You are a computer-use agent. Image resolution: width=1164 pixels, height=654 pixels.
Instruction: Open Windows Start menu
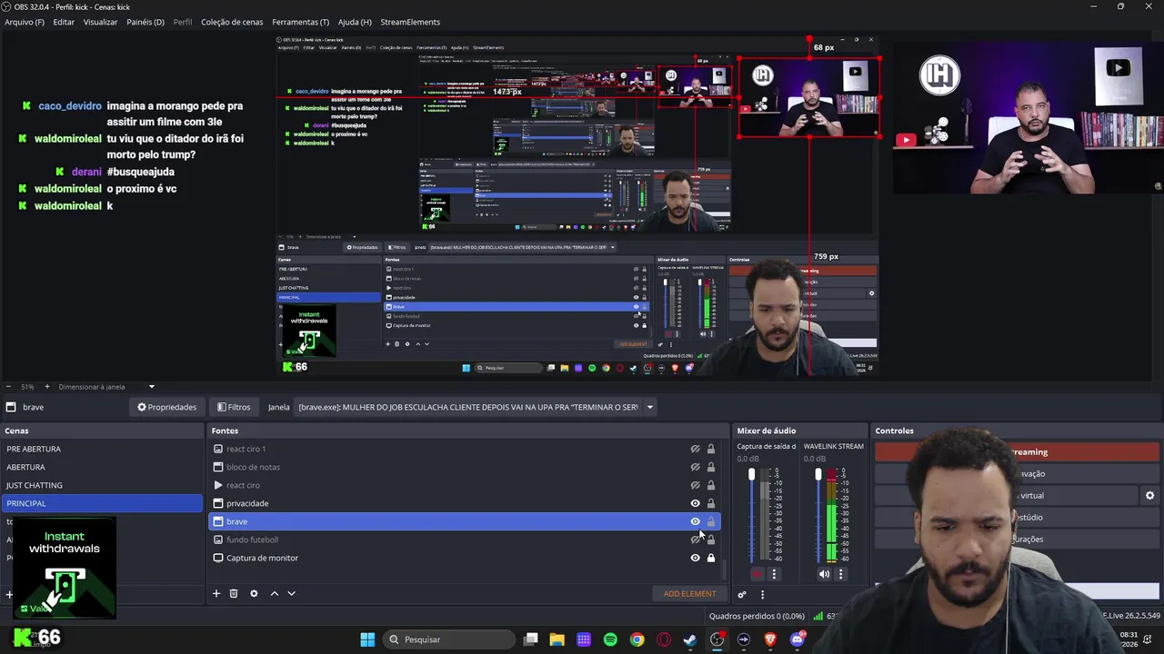pos(367,639)
